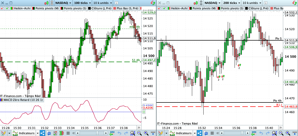Click red-green refresh arrows in left chart
Image resolution: width=298 pixels, height=136 pixels.
(x=153, y=3)
